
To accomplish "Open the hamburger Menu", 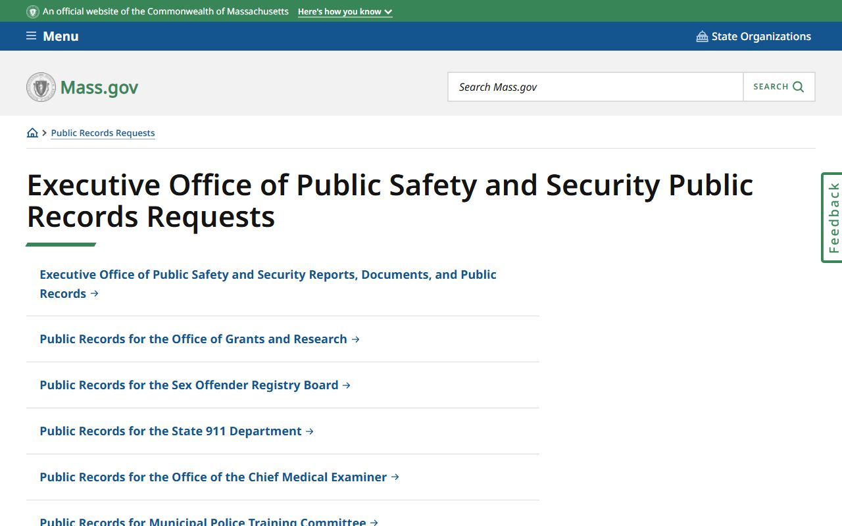I will point(53,36).
